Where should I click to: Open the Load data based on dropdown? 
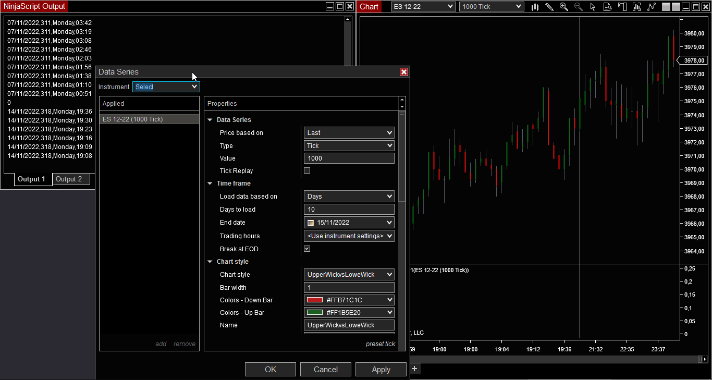[349, 197]
